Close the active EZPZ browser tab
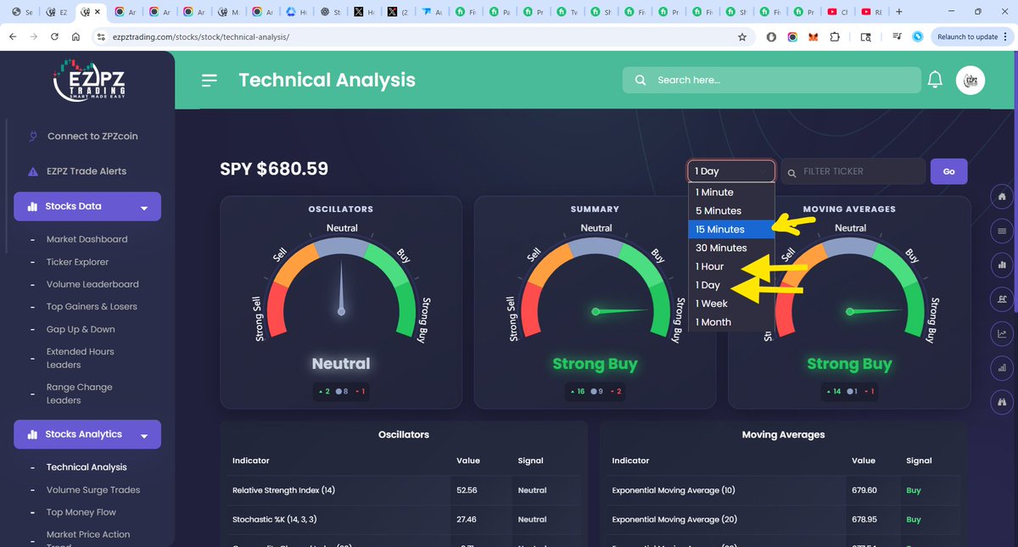The width and height of the screenshot is (1018, 547). 98,12
